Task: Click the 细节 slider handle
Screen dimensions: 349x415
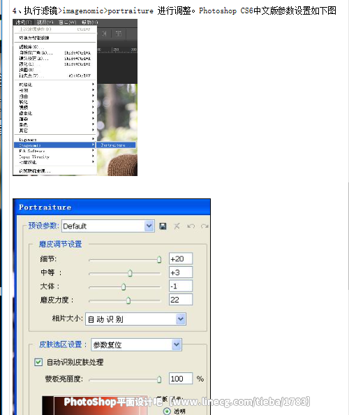Action: pos(159,259)
